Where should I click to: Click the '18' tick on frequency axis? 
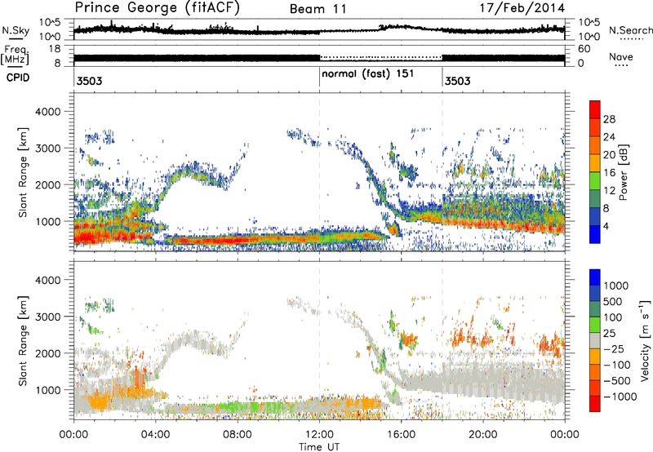click(x=55, y=49)
